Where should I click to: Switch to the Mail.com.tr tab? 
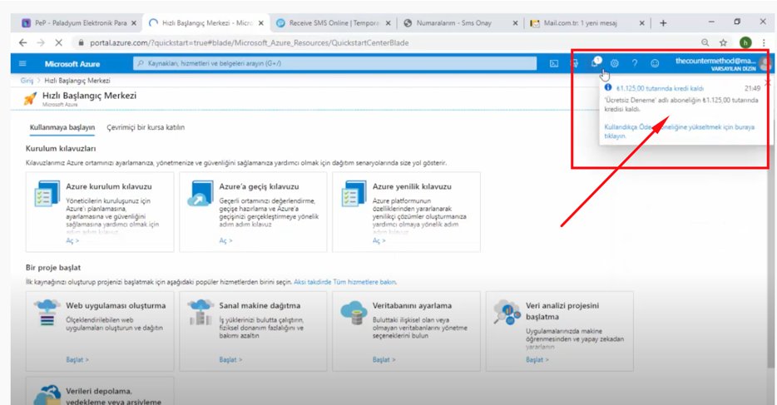[x=581, y=23]
